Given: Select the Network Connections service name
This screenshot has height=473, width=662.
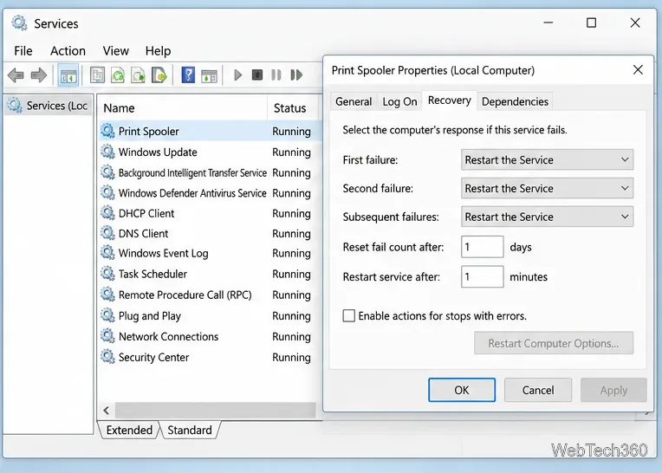Looking at the screenshot, I should point(168,337).
